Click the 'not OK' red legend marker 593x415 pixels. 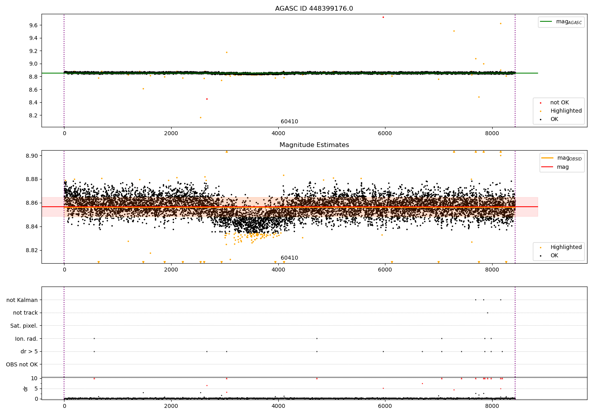pyautogui.click(x=540, y=103)
